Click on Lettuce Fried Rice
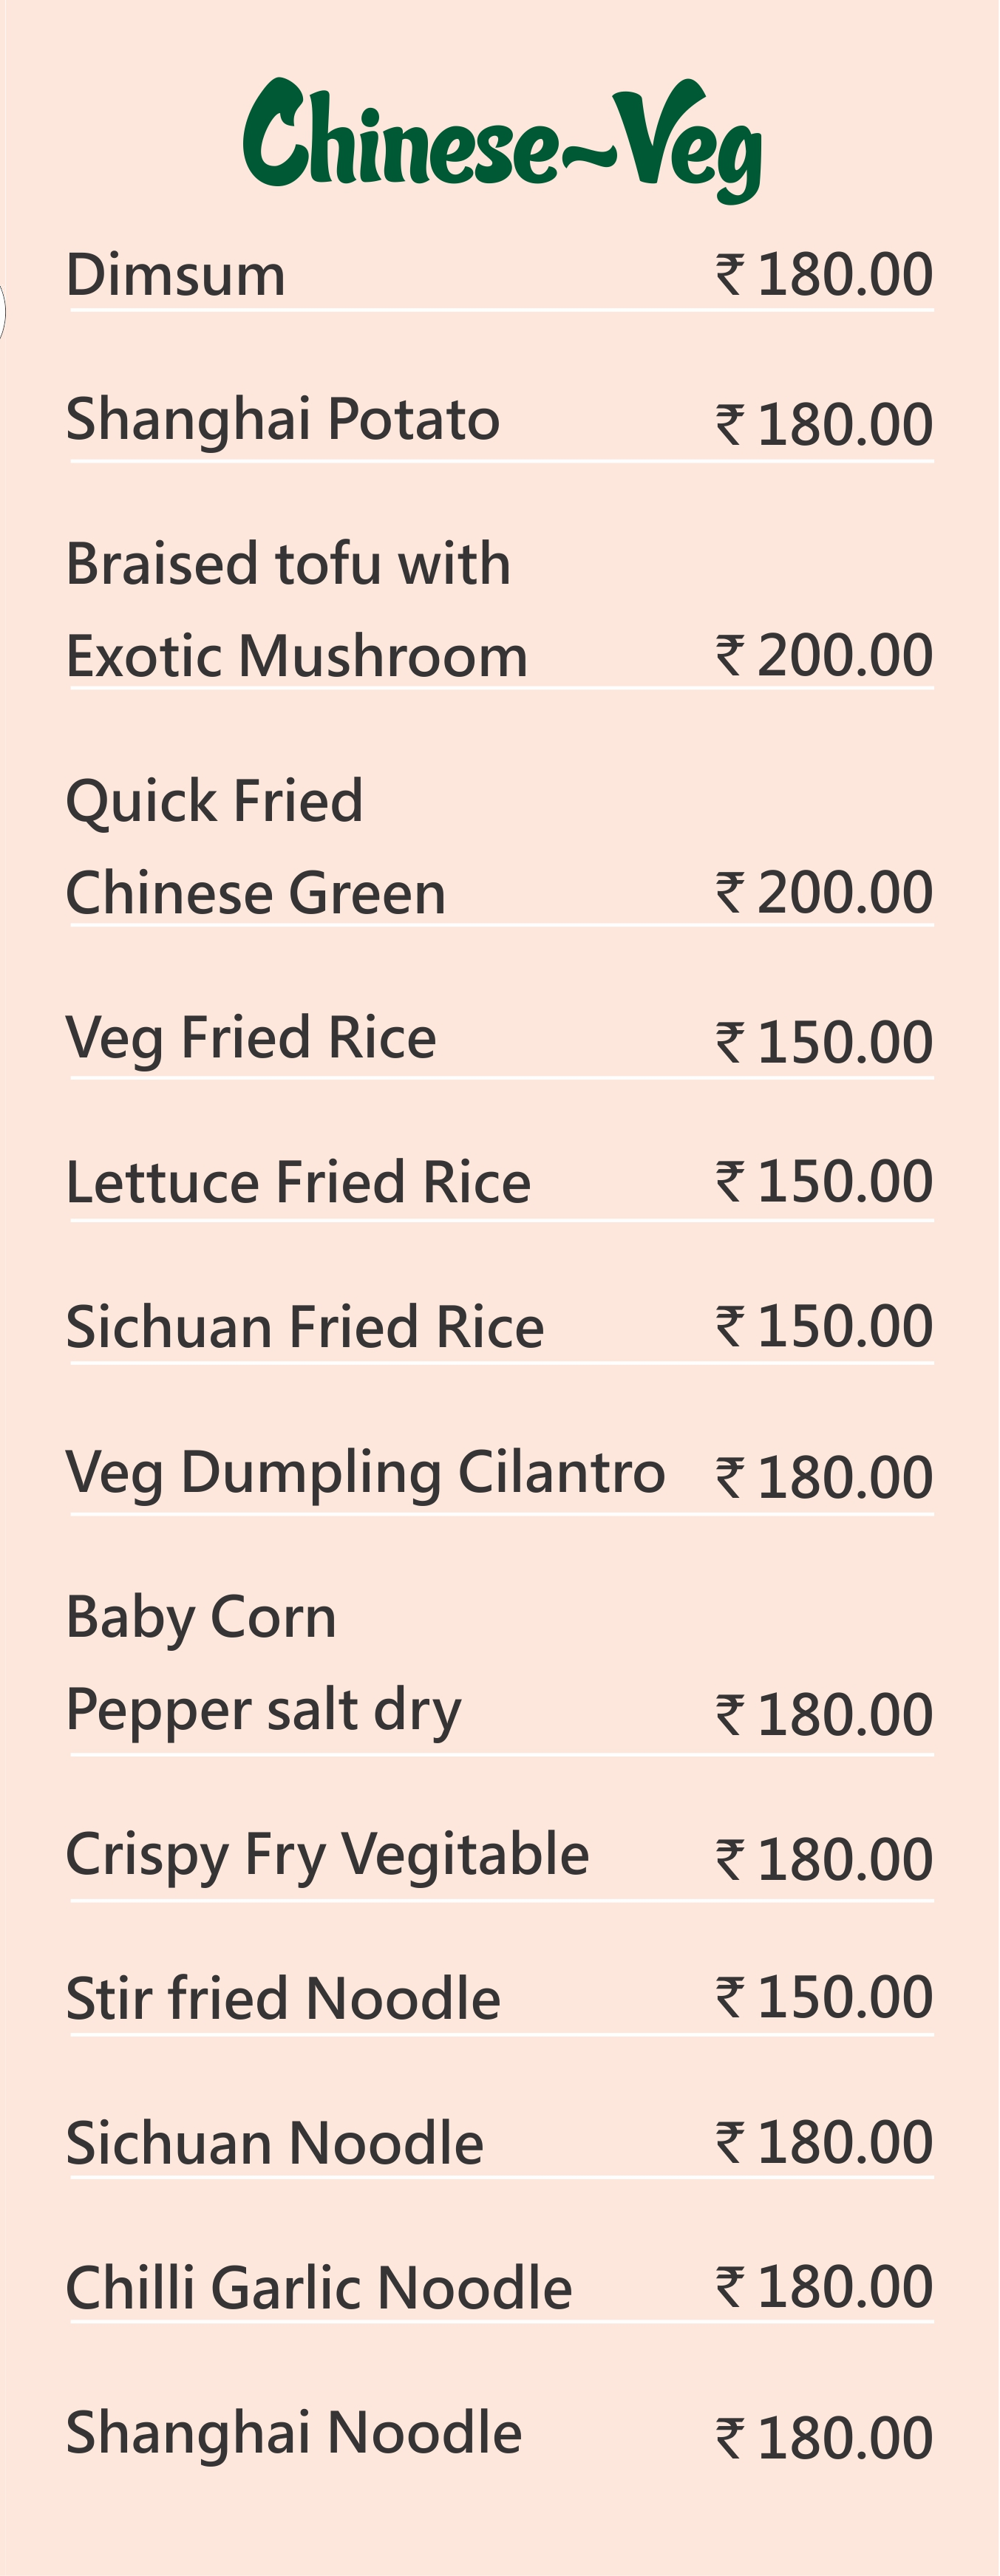This screenshot has height=2576, width=1000. coord(298,1182)
